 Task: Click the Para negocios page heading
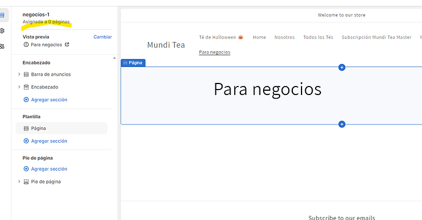tap(267, 89)
